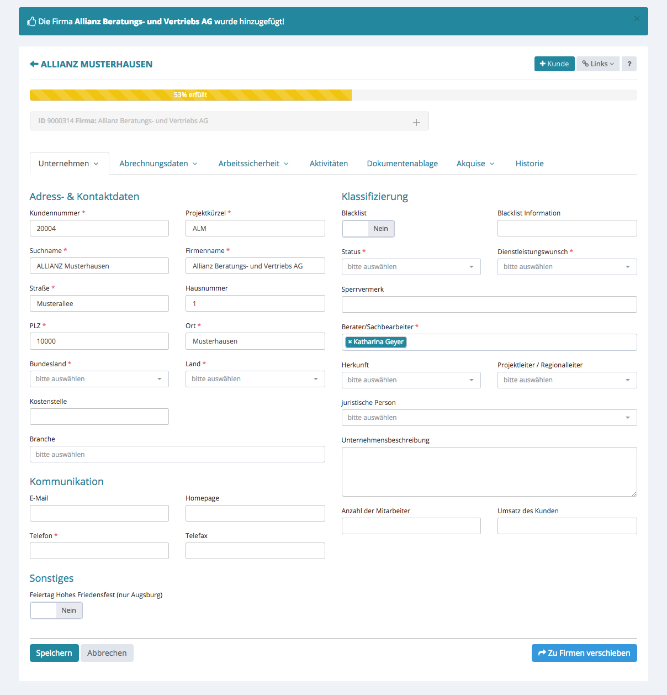Screen dimensions: 667x695
Task: Click the 53% erfüllt progress bar
Action: click(190, 95)
